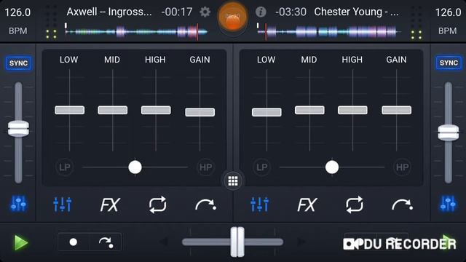This screenshot has width=466, height=262.
Task: Select Chester Young track title
Action: [x=356, y=12]
